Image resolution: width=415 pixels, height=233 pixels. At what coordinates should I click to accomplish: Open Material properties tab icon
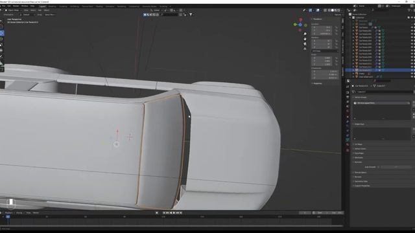(x=348, y=145)
